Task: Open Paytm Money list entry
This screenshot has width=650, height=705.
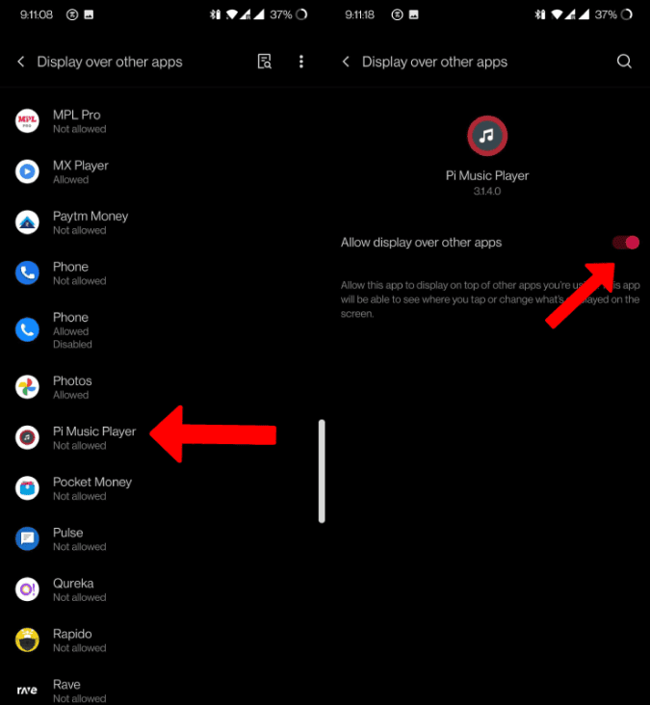Action: click(x=162, y=222)
